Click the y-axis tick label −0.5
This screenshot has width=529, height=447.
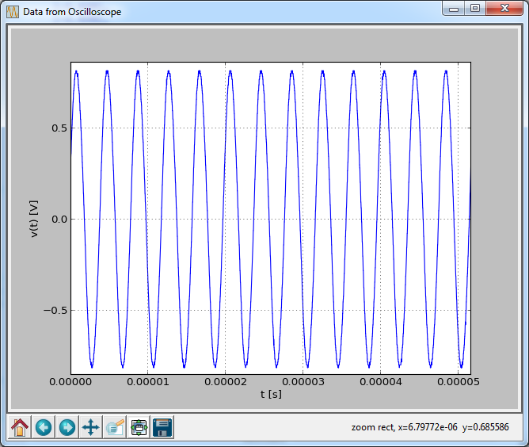pos(55,310)
